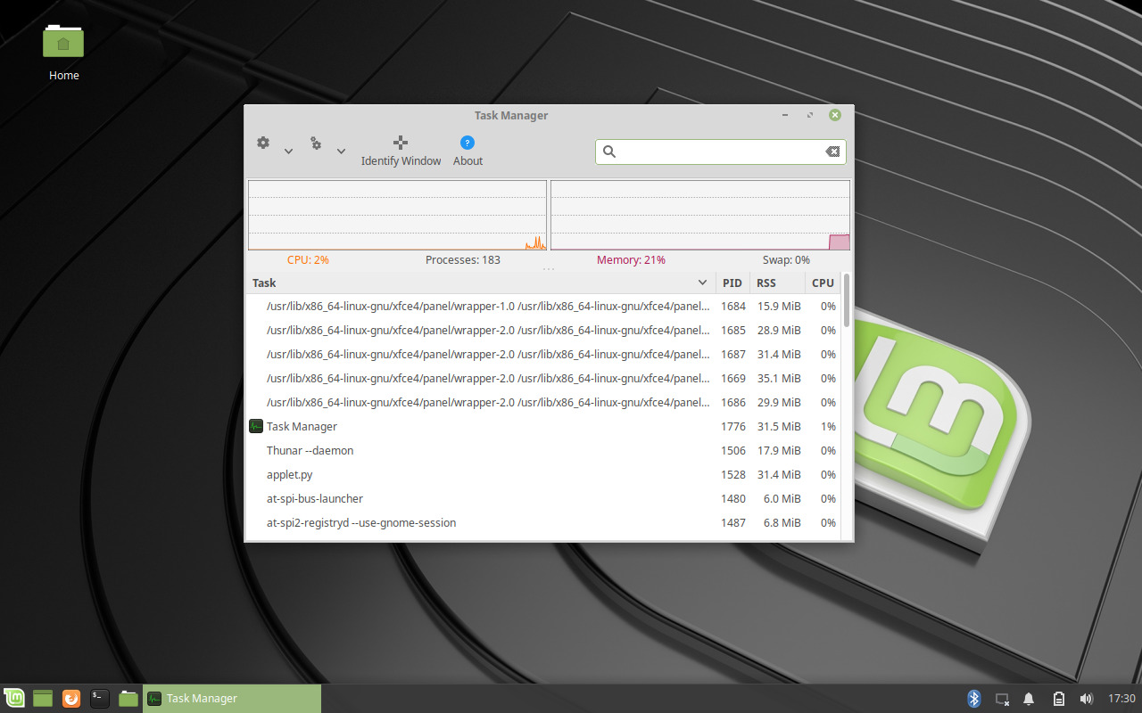The width and height of the screenshot is (1142, 713).
Task: Click the magnifying glass in the search bar
Action: [608, 152]
